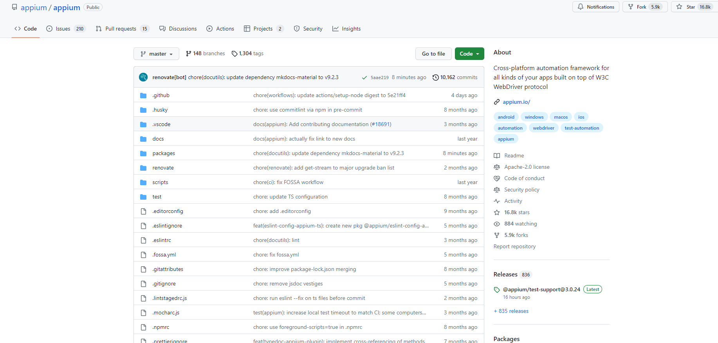Open the .github folder icon
This screenshot has height=343, width=718.
click(143, 96)
